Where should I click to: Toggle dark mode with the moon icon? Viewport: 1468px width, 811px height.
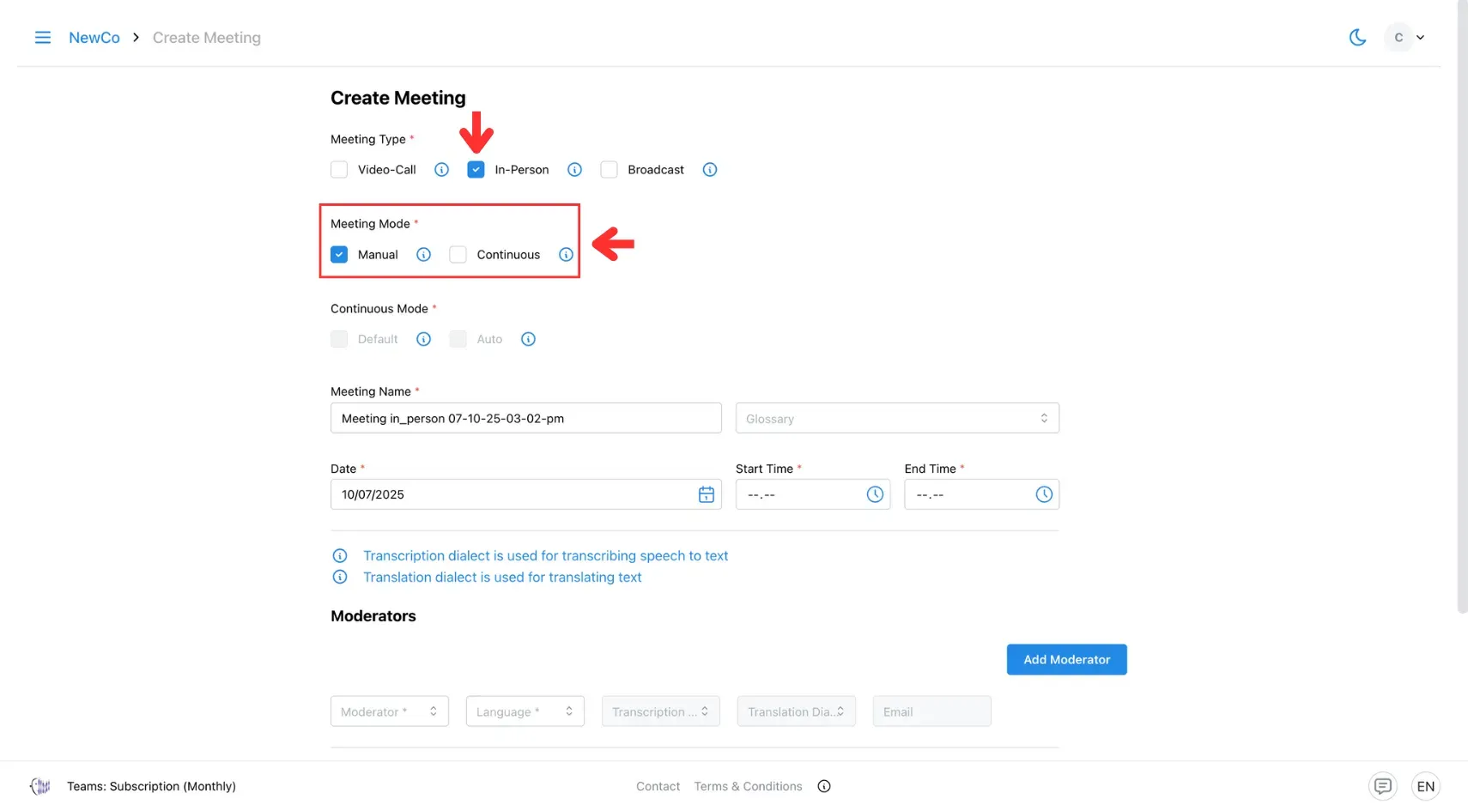coord(1357,37)
